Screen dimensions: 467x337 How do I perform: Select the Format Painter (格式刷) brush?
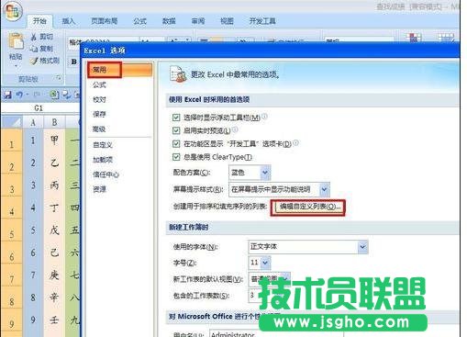(x=34, y=61)
